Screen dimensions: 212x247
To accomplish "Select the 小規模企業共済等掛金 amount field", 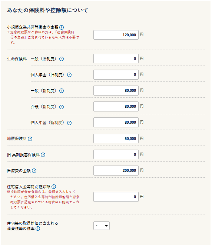I will 116,35.
